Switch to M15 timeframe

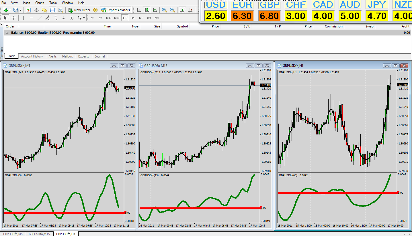[x=109, y=18]
